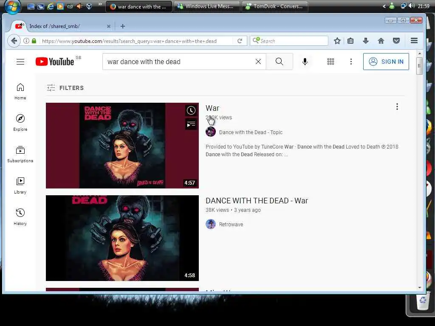Show bookmarks list icon

pyautogui.click(x=350, y=41)
